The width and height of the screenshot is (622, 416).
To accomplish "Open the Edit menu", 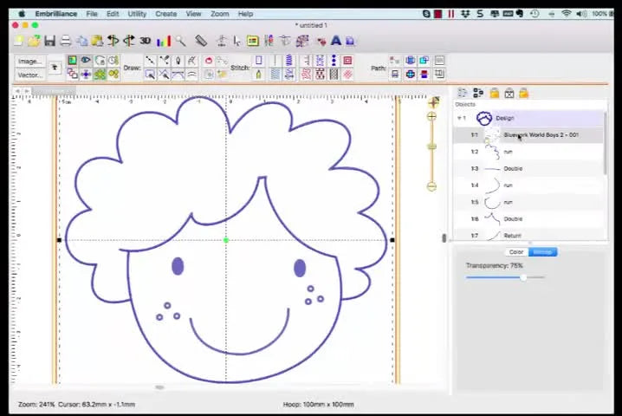I will pos(113,14).
